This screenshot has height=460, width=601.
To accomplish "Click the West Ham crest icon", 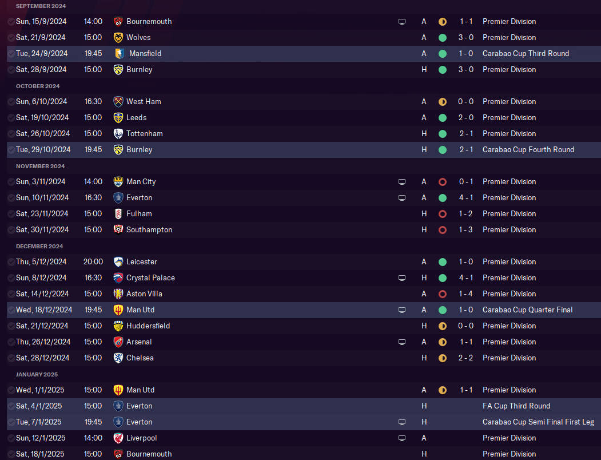I will click(x=118, y=102).
